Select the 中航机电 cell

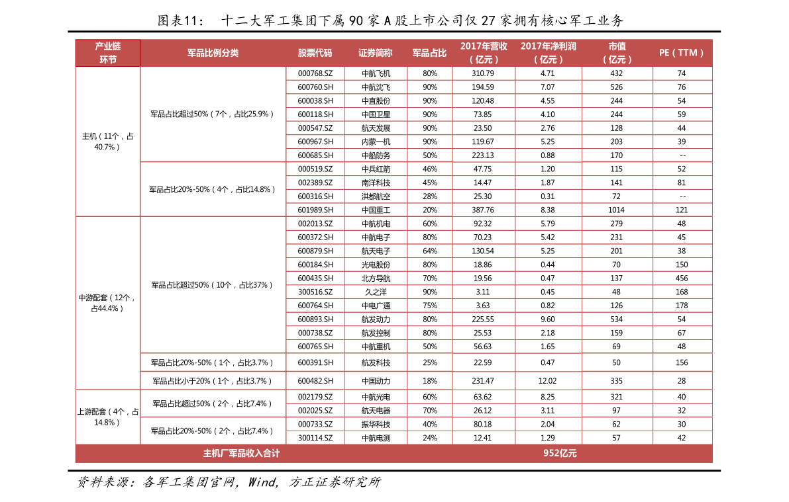click(x=376, y=224)
